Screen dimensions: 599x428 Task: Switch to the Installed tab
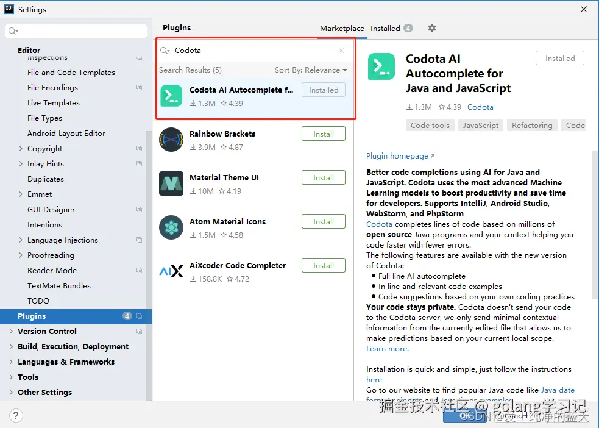pos(391,28)
